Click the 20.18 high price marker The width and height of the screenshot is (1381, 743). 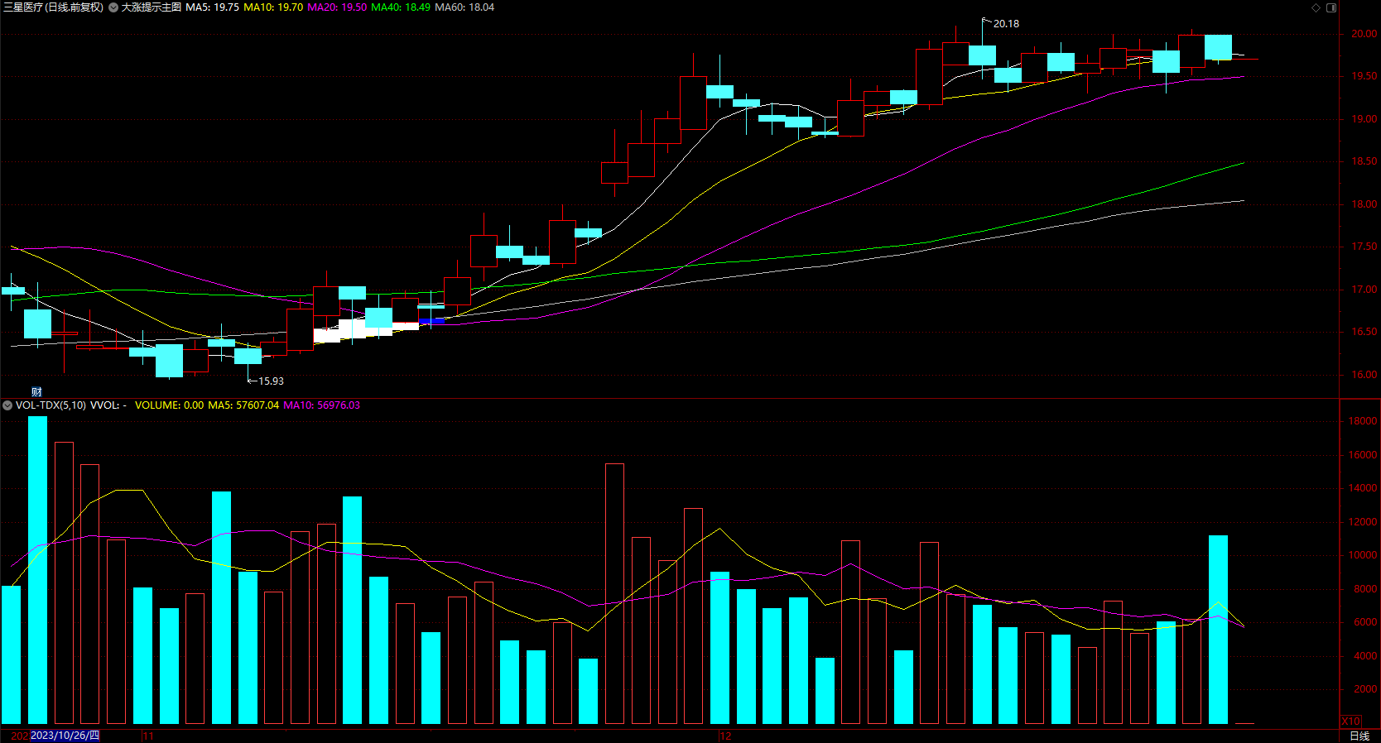(x=1006, y=24)
